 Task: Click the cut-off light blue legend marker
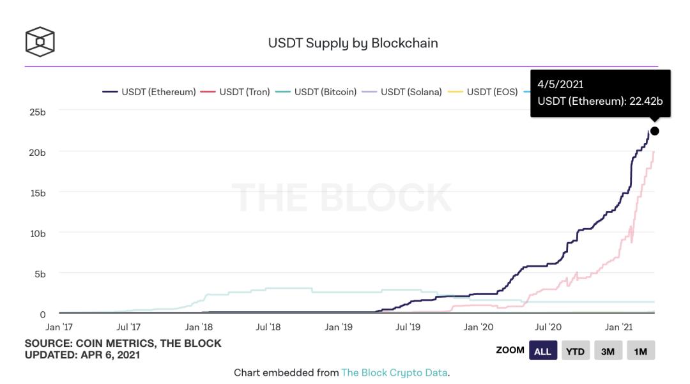click(526, 92)
